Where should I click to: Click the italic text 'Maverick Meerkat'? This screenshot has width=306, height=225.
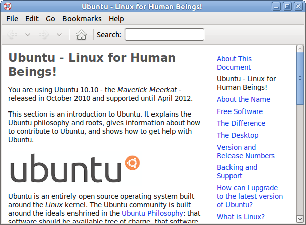(147, 90)
